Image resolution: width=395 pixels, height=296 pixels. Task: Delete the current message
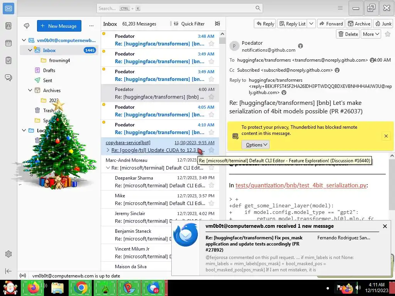[x=348, y=34]
